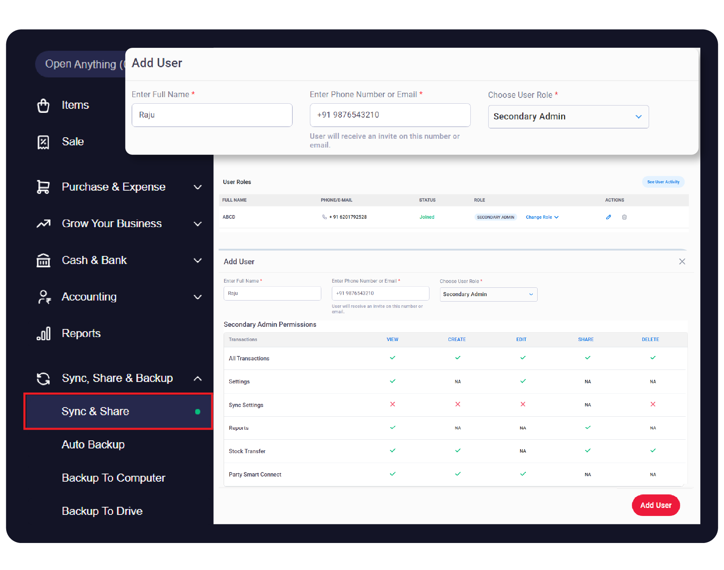Open Auto Backup menu item

pos(93,444)
